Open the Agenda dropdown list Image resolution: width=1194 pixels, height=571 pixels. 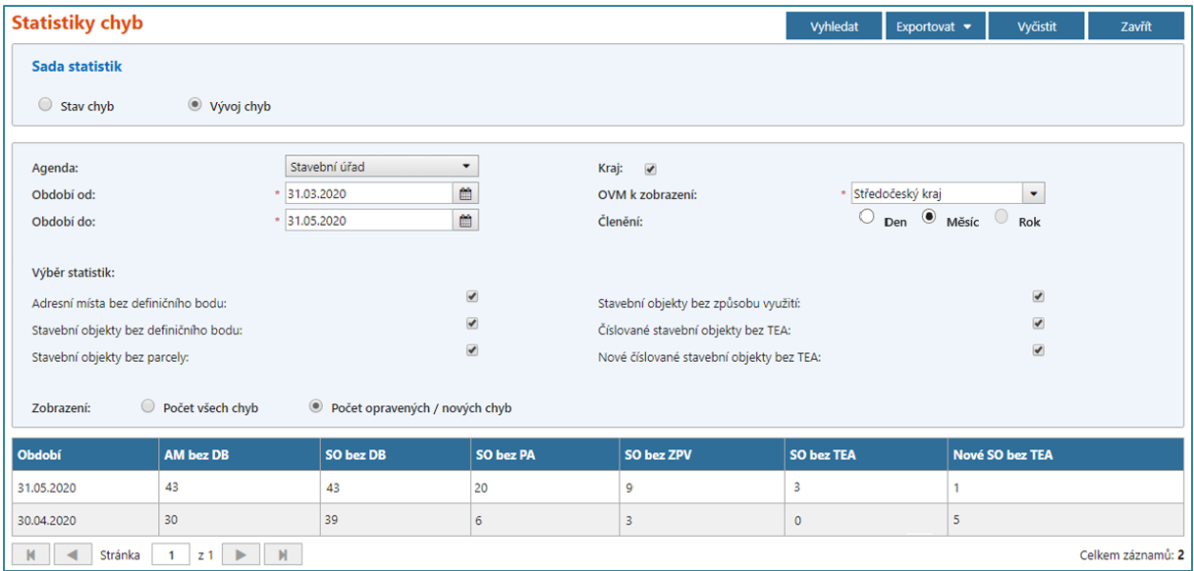coord(381,167)
